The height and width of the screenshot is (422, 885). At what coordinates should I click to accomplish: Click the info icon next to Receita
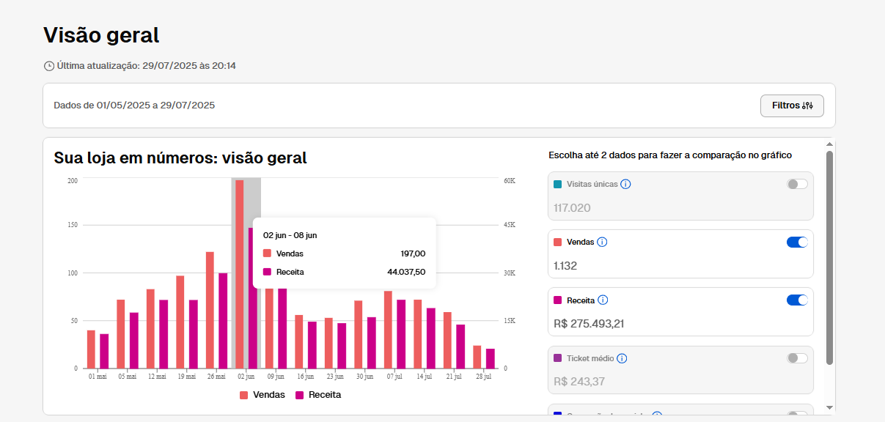click(x=603, y=300)
